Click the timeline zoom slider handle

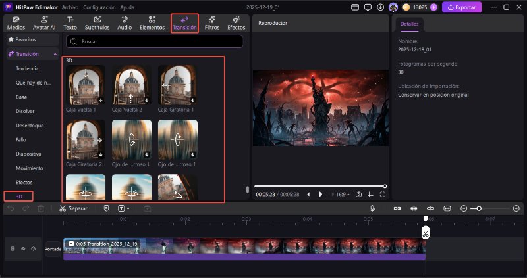tap(479, 208)
